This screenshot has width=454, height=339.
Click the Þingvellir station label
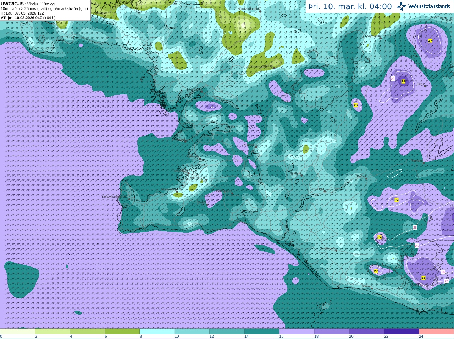249,145
